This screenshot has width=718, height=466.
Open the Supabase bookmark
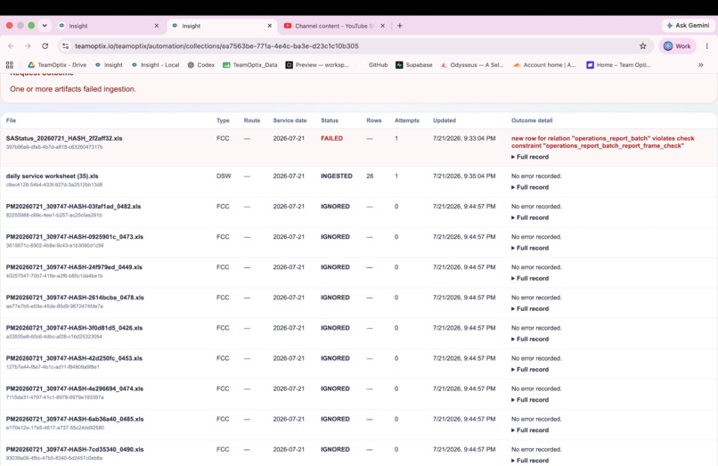[414, 65]
